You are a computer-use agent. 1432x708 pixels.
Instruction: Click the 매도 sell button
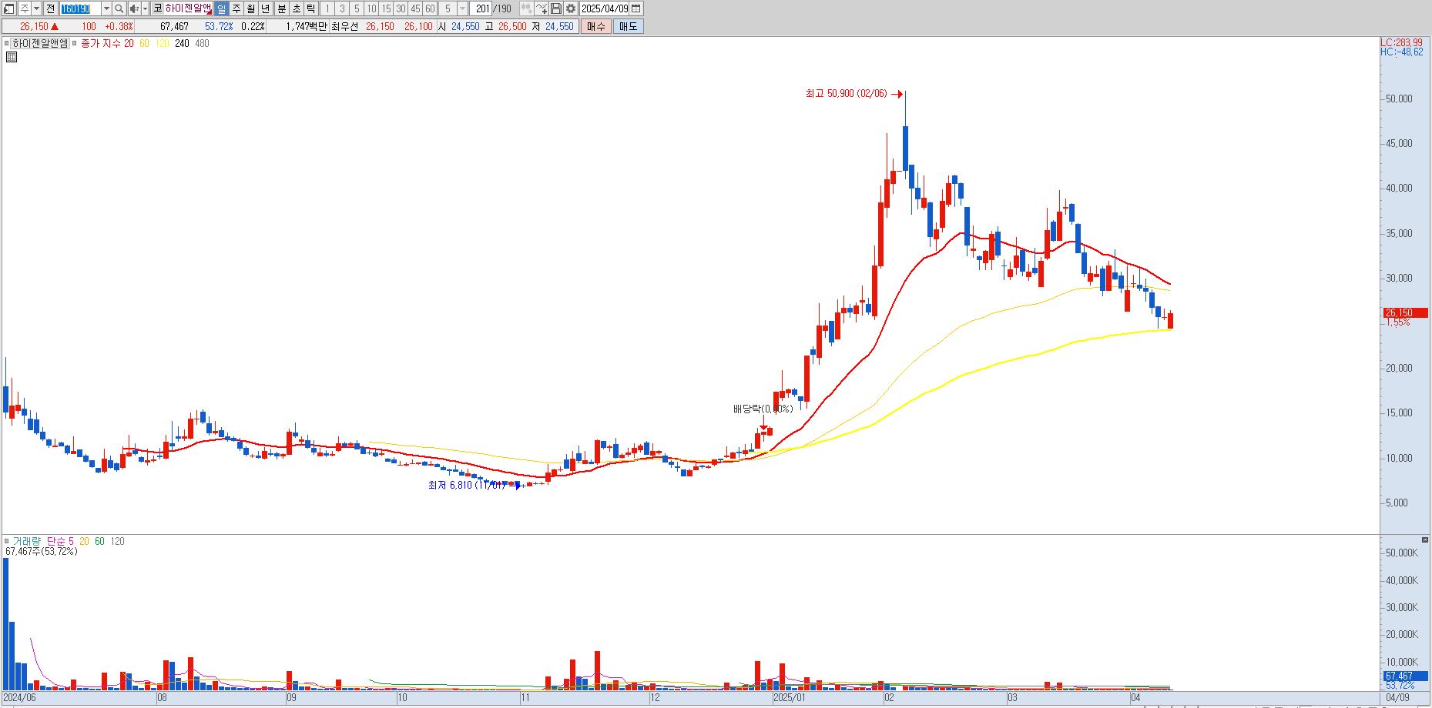[629, 26]
